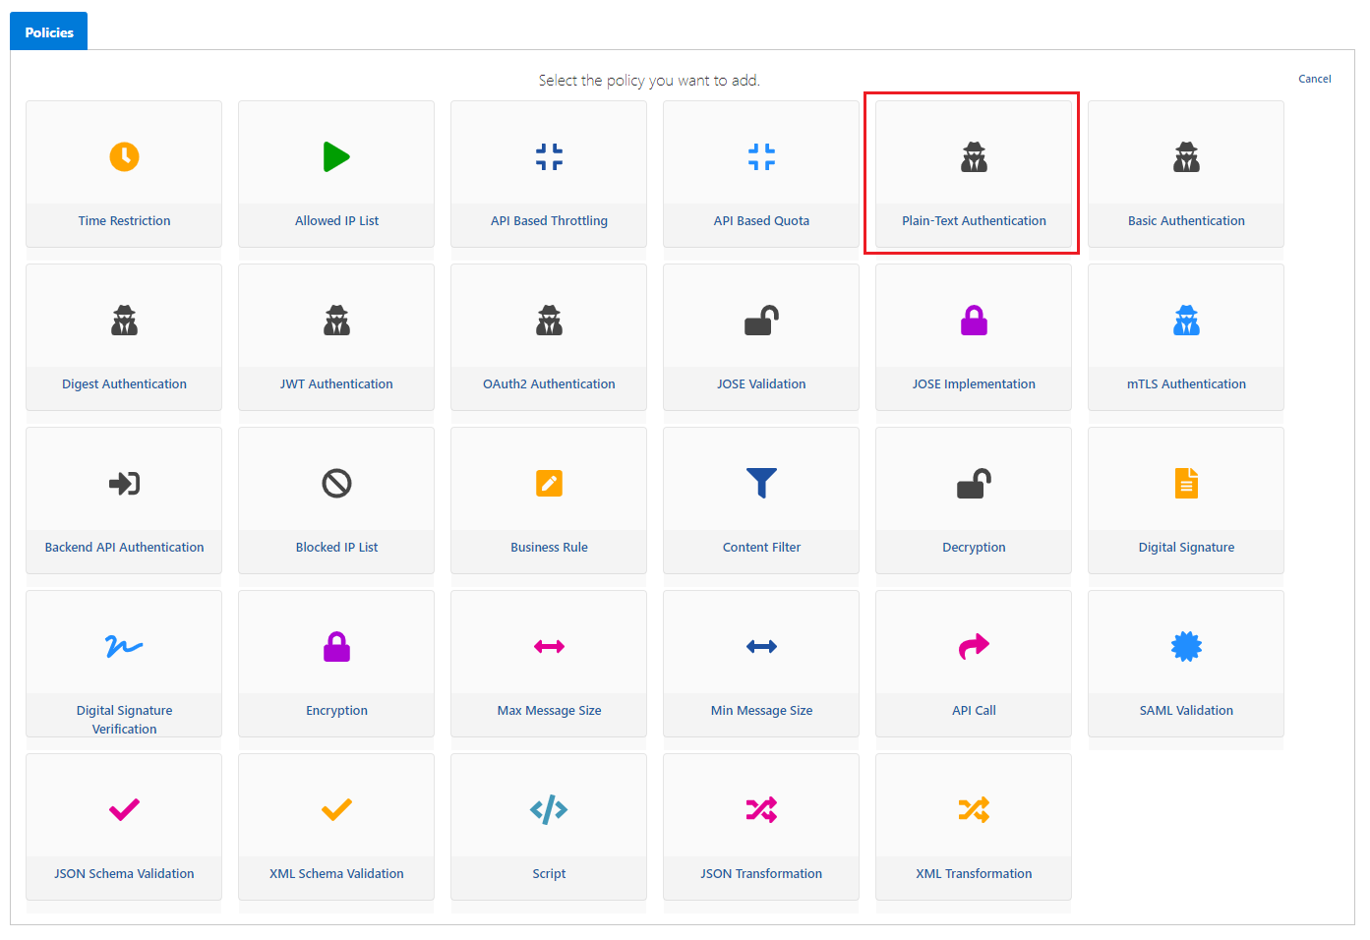
Task: Select the pink arrow API Call icon
Action: point(974,646)
